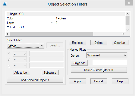Screen dimensions: 135x96
Task: Open the 3dface Select Filter dropdown
Action: pyautogui.click(x=25, y=46)
